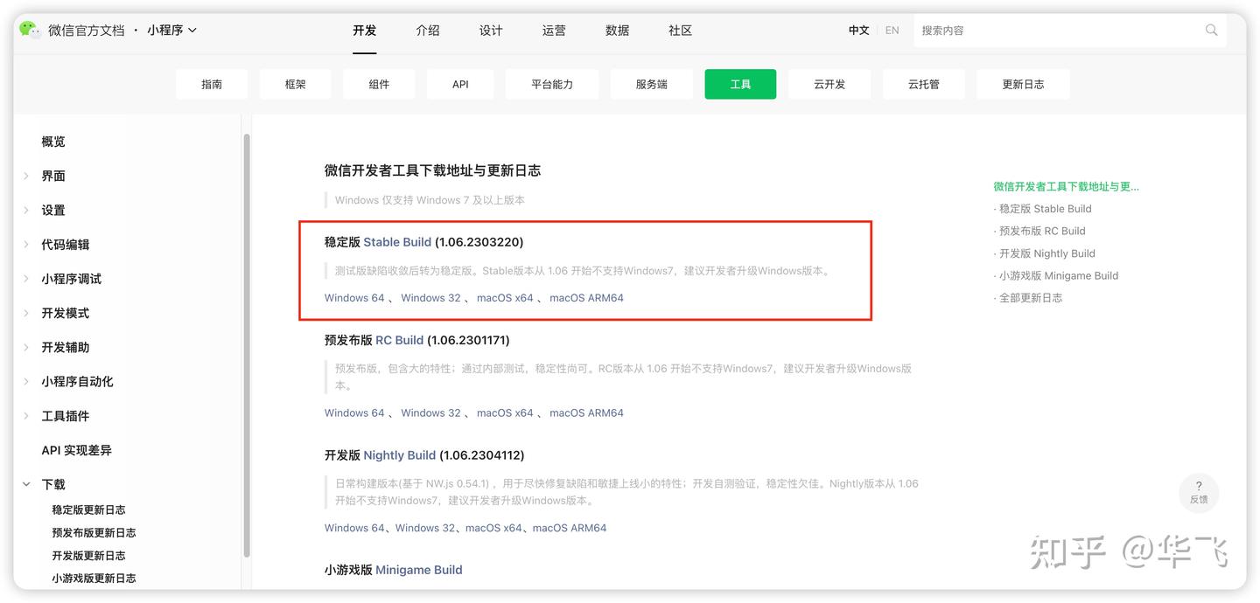Expand the 开发辅助 sidebar section

click(26, 347)
